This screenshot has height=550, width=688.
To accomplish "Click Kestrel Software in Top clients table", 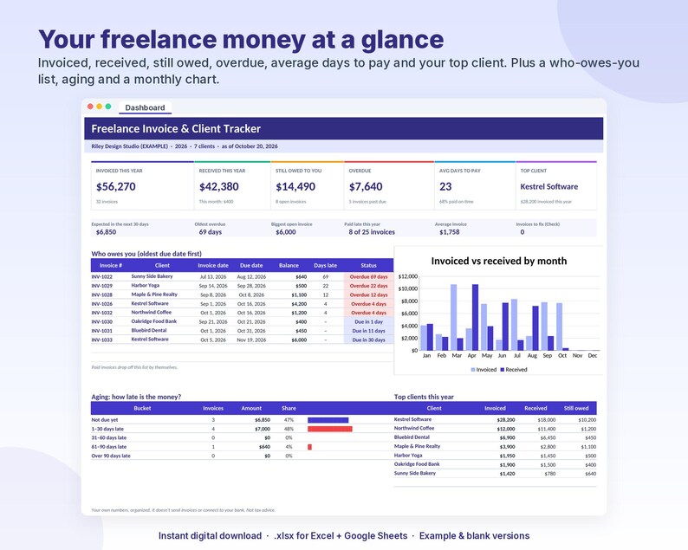I will (x=413, y=419).
